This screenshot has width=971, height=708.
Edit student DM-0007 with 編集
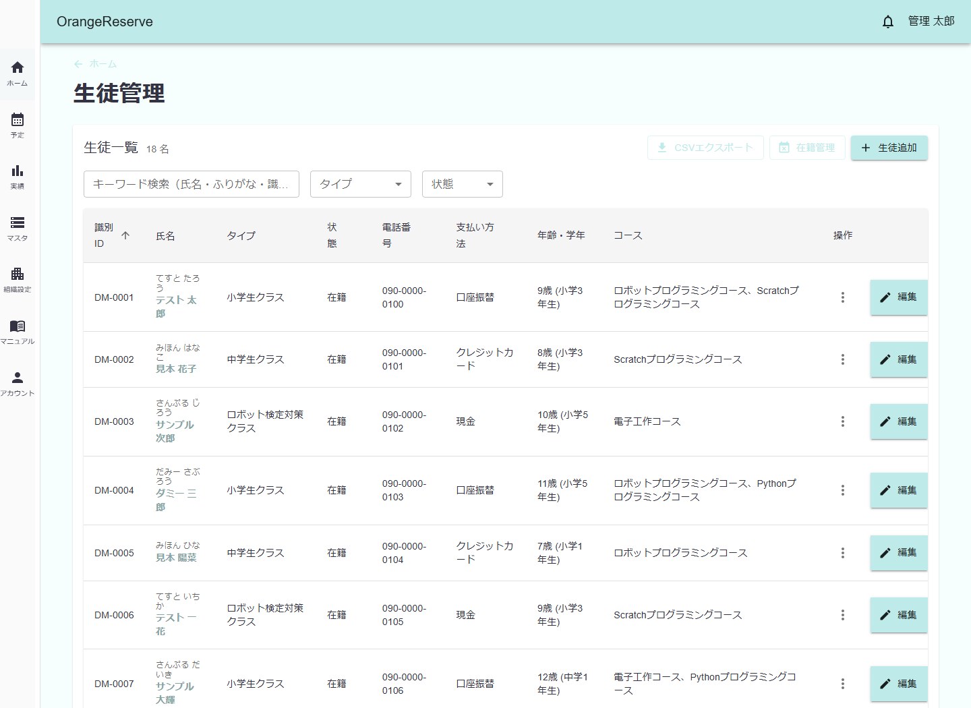tap(899, 684)
